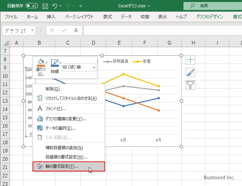Click the Cancel X icon in the formula bar
Screen dimensions: 242x186
coord(52,30)
